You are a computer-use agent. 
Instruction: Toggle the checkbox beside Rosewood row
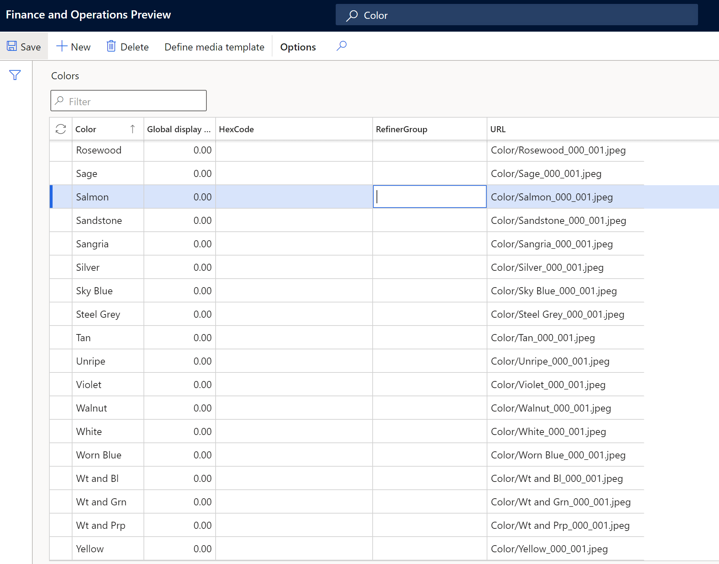(61, 150)
